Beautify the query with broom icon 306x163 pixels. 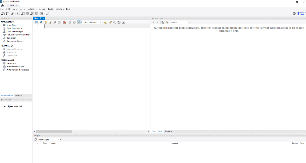coord(110,22)
